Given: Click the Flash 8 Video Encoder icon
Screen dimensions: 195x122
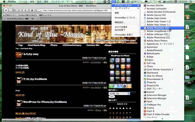Looking at the screenshot, I should point(145,115).
